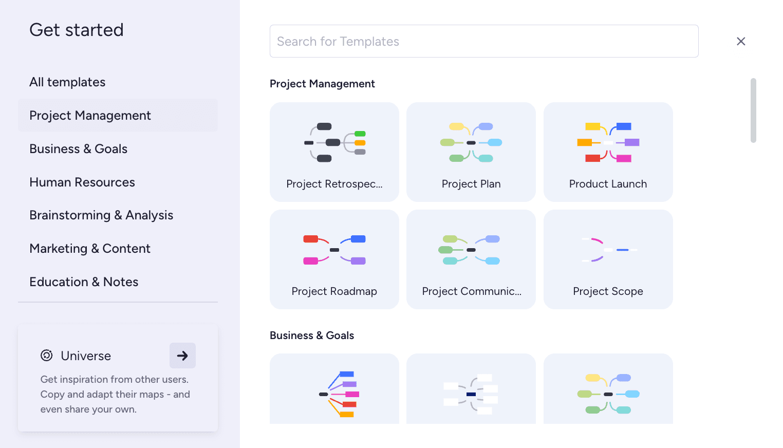Viewport: 783px width, 448px height.
Task: Select the Project Scope template
Action: pos(608,259)
